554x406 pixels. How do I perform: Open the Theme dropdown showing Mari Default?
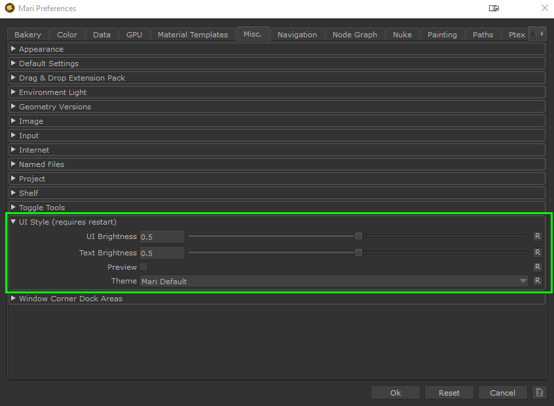333,282
